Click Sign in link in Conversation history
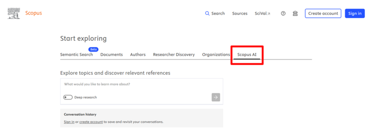This screenshot has height=131, width=372. pos(69,122)
